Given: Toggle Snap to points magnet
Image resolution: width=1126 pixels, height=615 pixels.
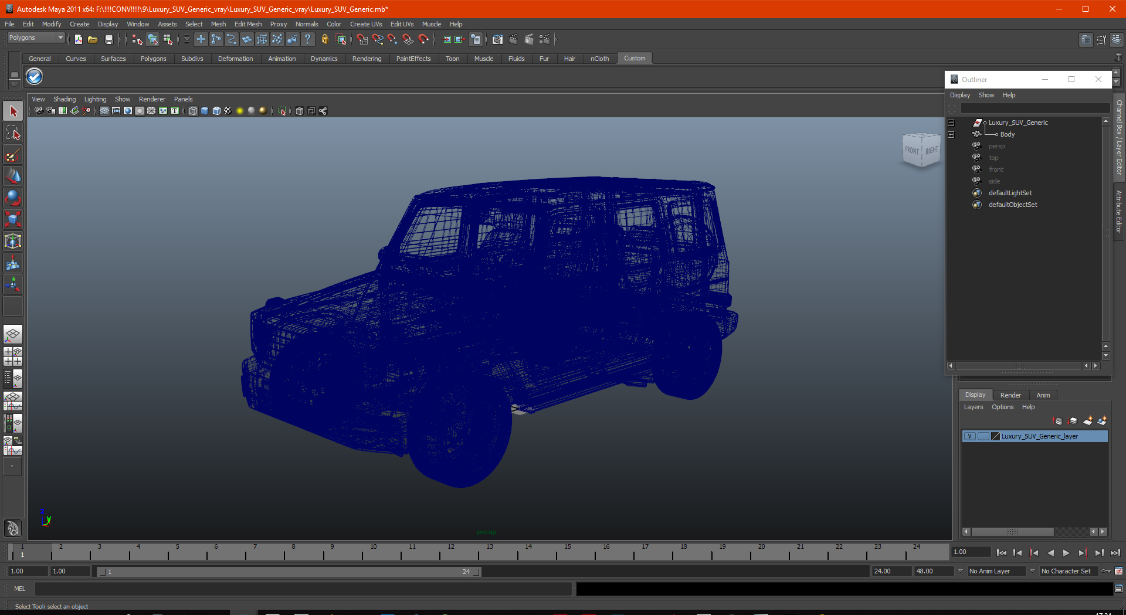Looking at the screenshot, I should [x=393, y=39].
